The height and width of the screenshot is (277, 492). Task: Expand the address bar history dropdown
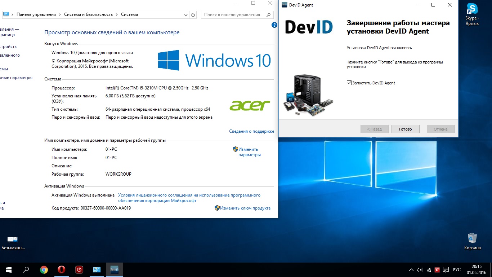[x=185, y=15]
